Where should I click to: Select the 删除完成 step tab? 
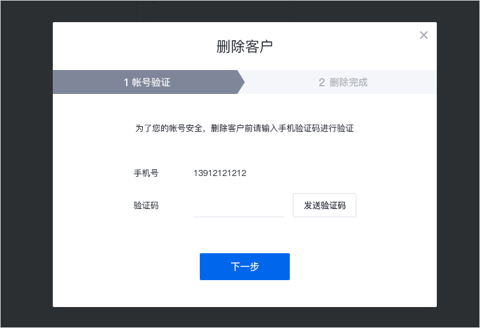tap(343, 82)
